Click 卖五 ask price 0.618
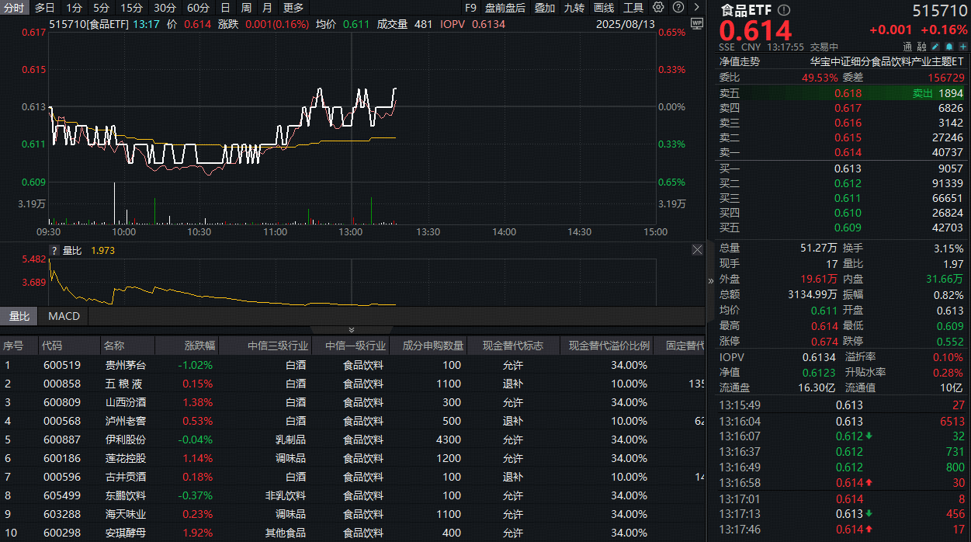This screenshot has height=542, width=971. coord(848,93)
